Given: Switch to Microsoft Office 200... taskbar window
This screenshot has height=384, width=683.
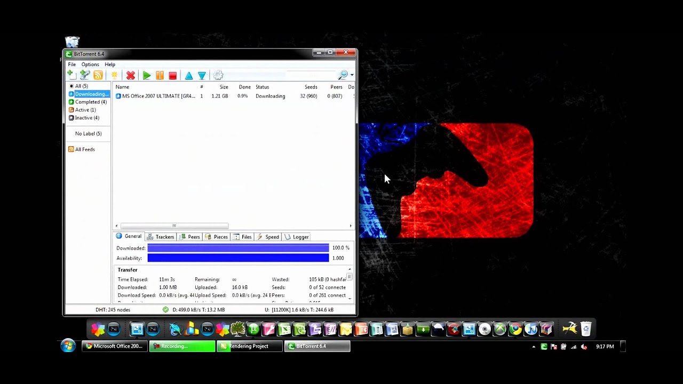Looking at the screenshot, I should (x=115, y=346).
